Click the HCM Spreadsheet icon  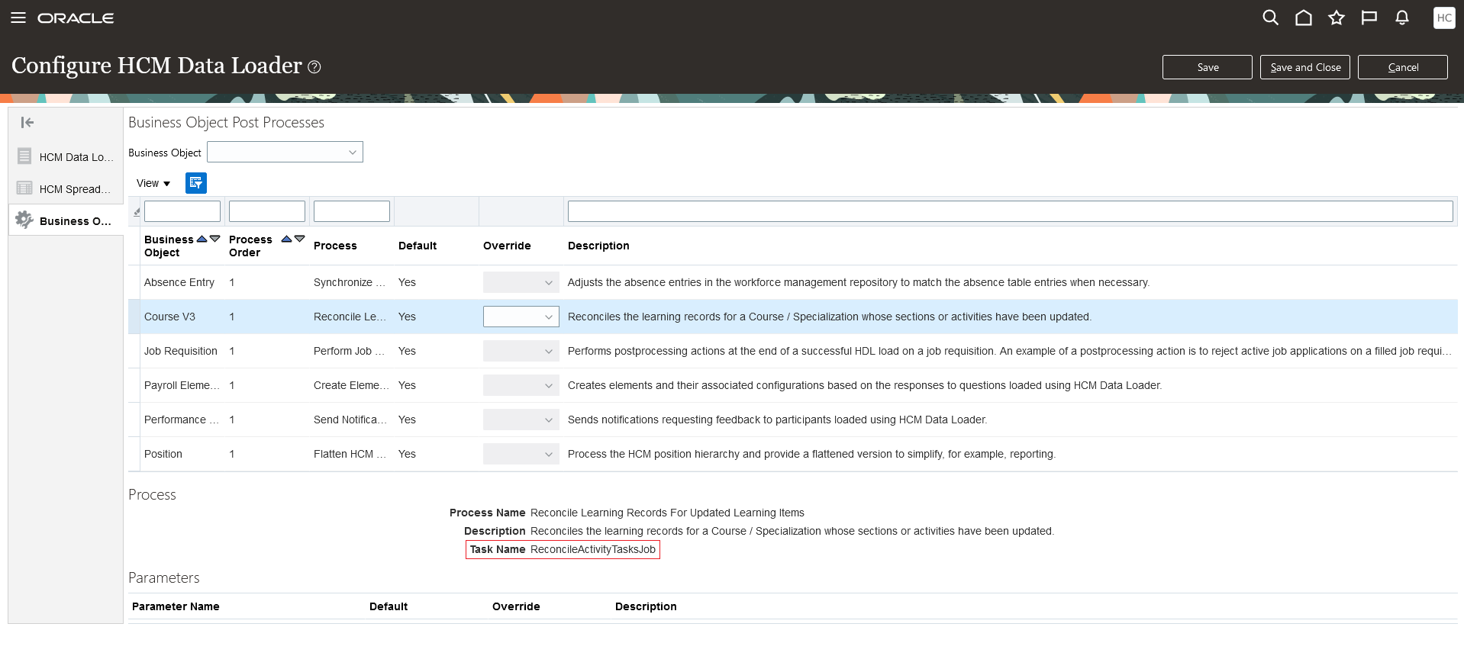pos(24,188)
